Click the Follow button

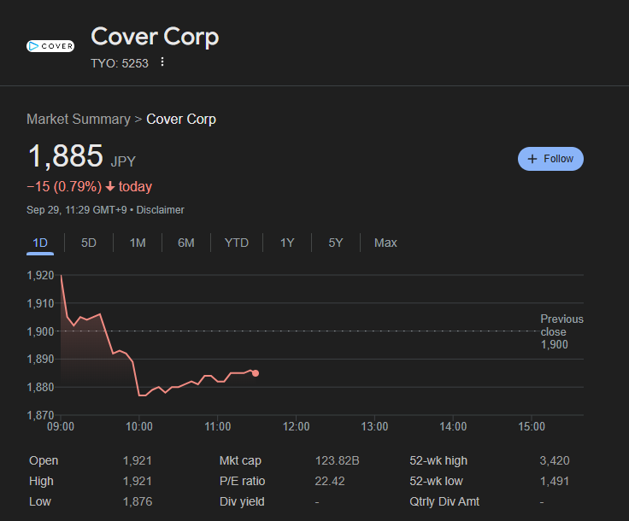[550, 159]
